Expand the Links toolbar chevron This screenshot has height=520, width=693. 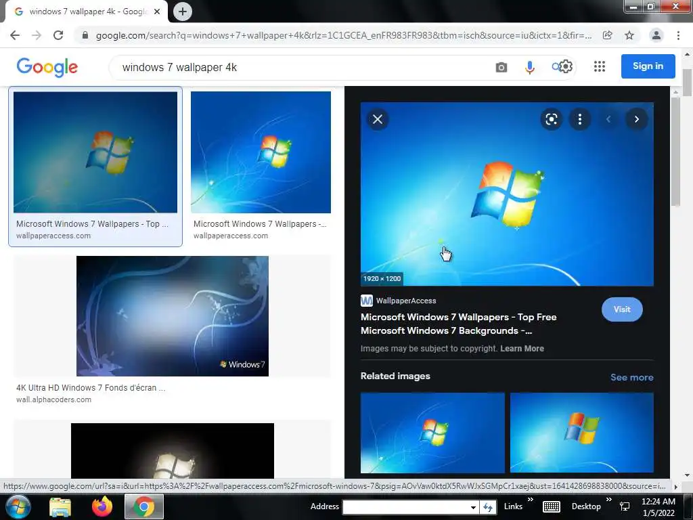tap(531, 500)
